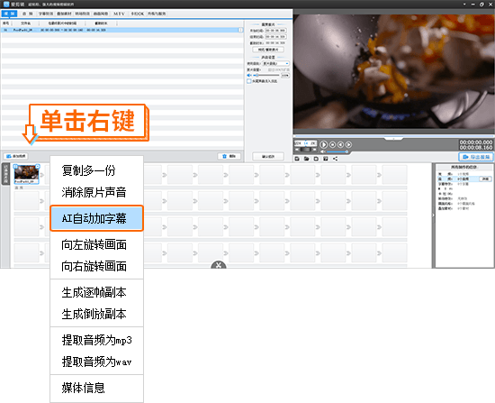Click the 已添加片段 vertical side tab
The width and height of the screenshot is (495, 403).
pos(5,174)
